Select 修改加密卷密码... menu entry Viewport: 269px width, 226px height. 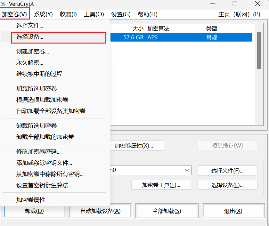coord(38,152)
